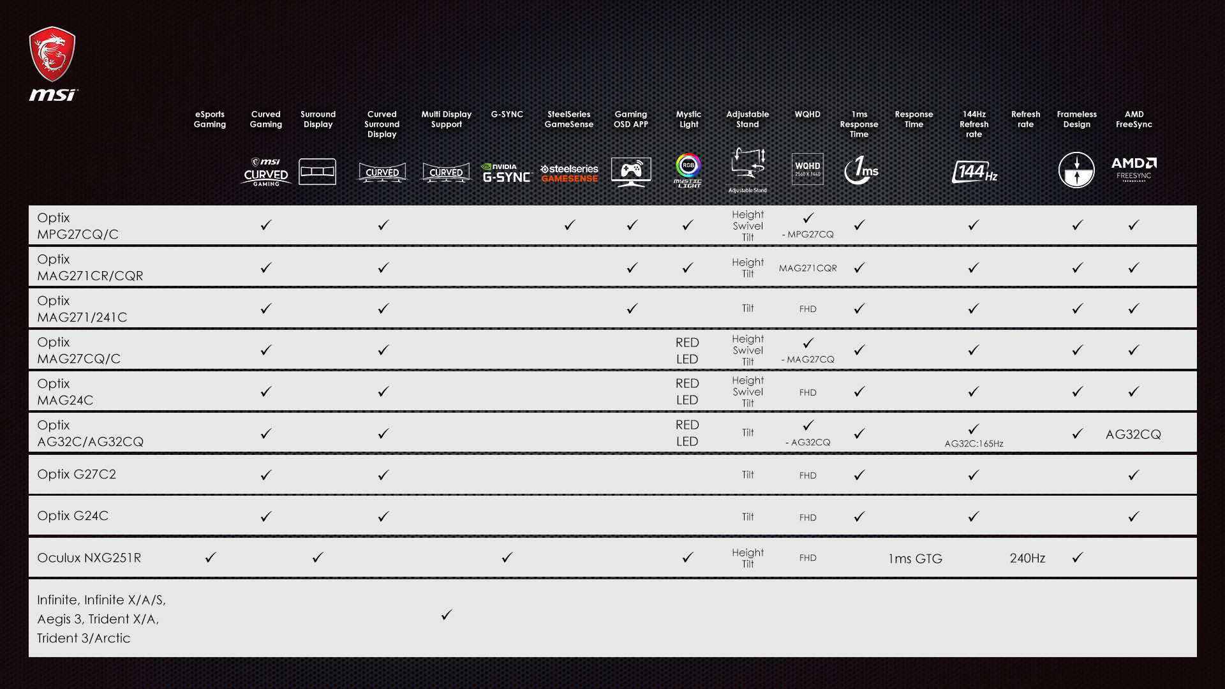Click the NVIDIA G-SYNC logo
The image size is (1225, 689).
click(507, 173)
